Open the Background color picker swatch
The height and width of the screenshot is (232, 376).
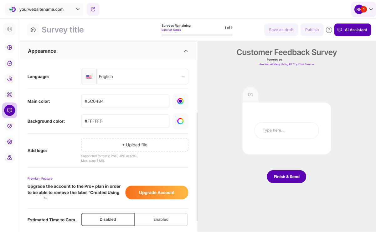coord(180,121)
